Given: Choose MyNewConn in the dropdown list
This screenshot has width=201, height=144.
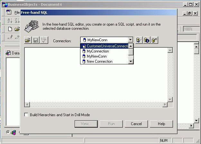Looking at the screenshot, I should point(104,56).
